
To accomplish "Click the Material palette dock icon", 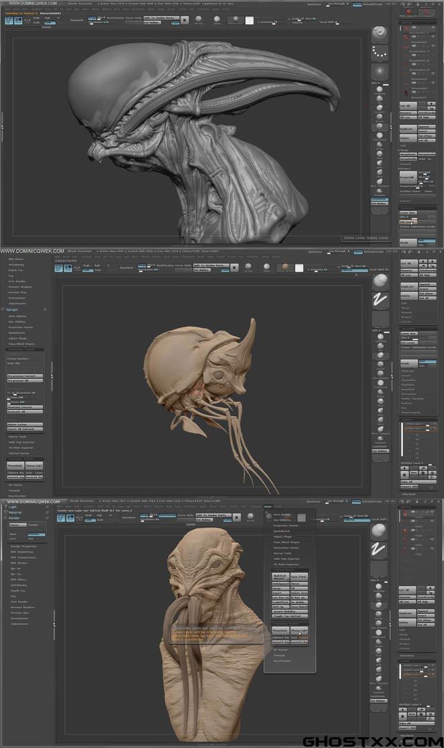I will pyautogui.click(x=47, y=512).
